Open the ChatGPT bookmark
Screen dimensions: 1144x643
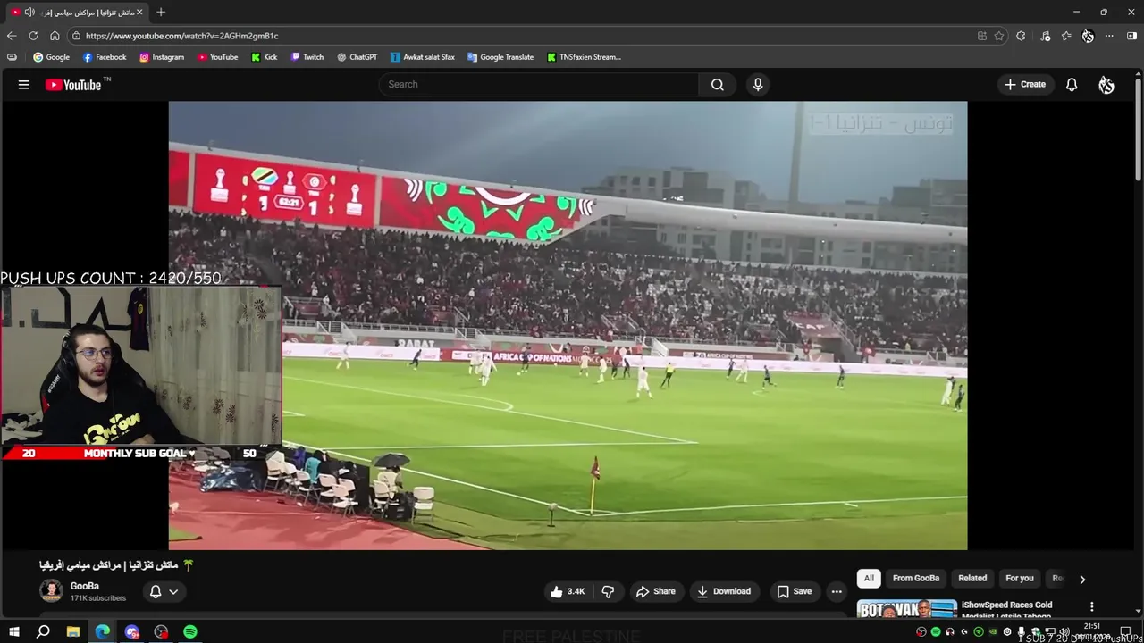pyautogui.click(x=357, y=57)
